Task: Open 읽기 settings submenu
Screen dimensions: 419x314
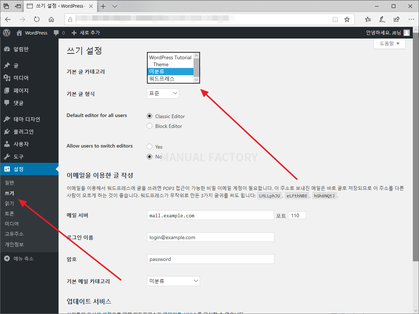Action: point(9,203)
